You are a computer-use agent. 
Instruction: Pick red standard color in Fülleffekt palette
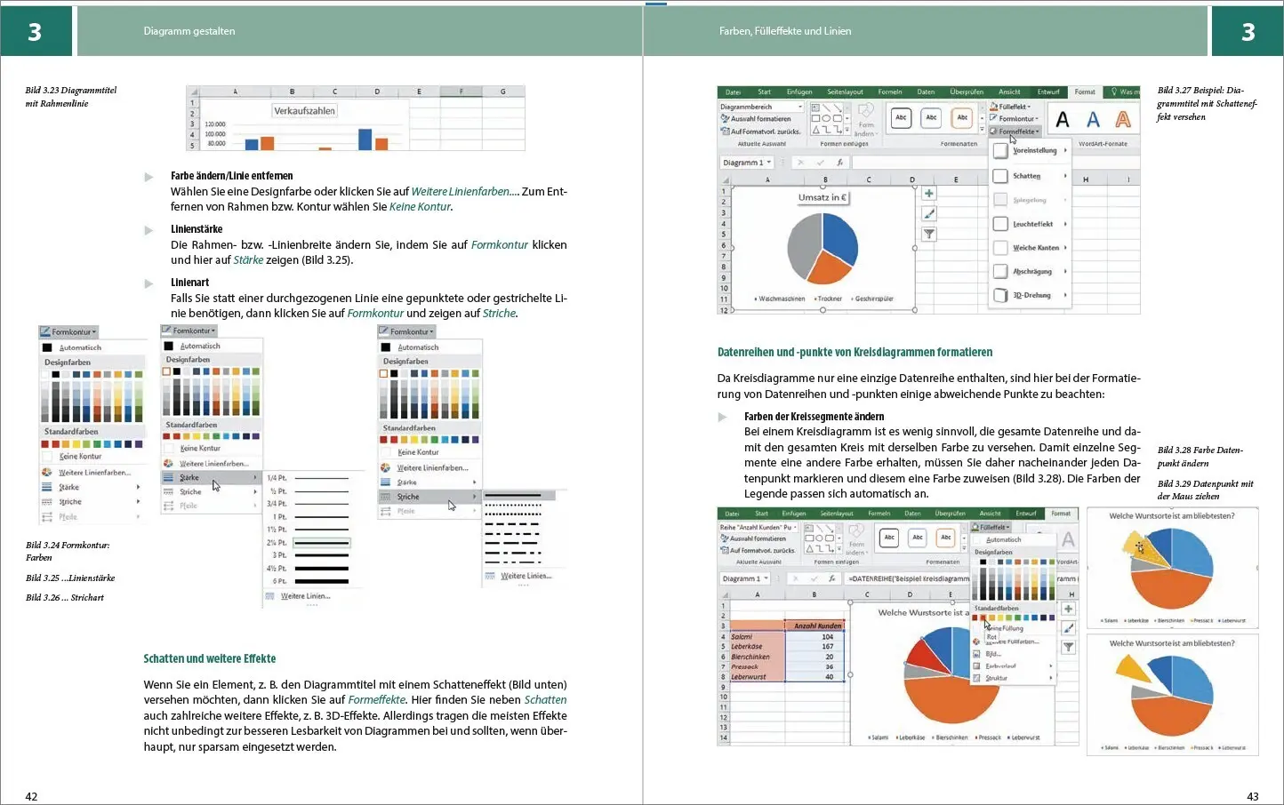coord(984,618)
